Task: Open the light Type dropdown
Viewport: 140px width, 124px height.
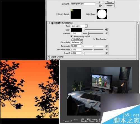Action: (79, 26)
